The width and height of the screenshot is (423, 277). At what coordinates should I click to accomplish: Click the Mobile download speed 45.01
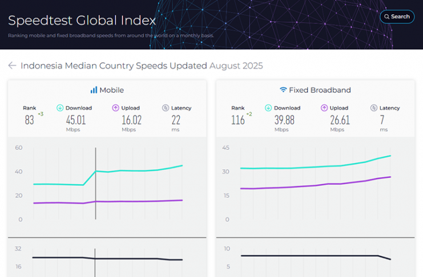click(76, 120)
